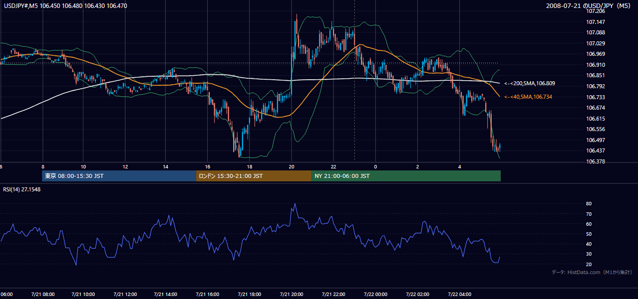Click the 7/21 18:00 time axis label
Screen dimensions: 638x299
[250, 295]
